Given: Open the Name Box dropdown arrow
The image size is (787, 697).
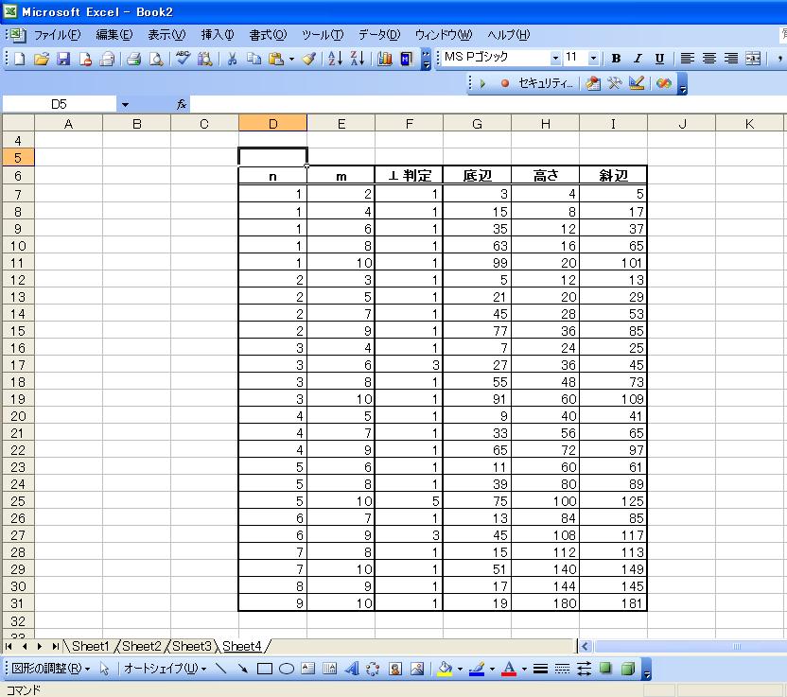Looking at the screenshot, I should tap(125, 104).
